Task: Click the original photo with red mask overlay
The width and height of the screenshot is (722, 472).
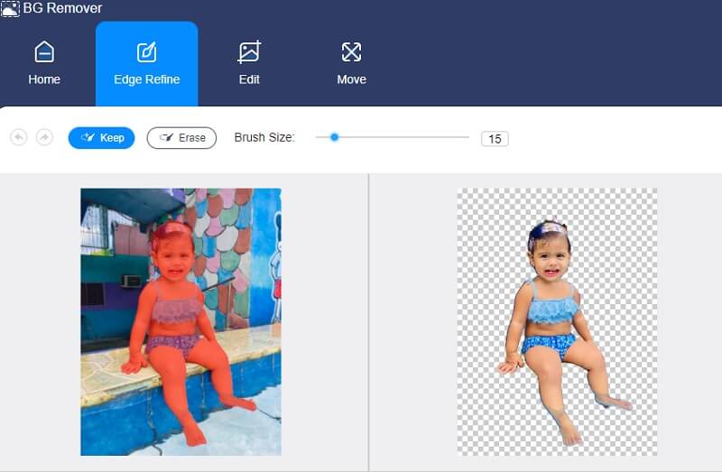Action: pyautogui.click(x=181, y=322)
